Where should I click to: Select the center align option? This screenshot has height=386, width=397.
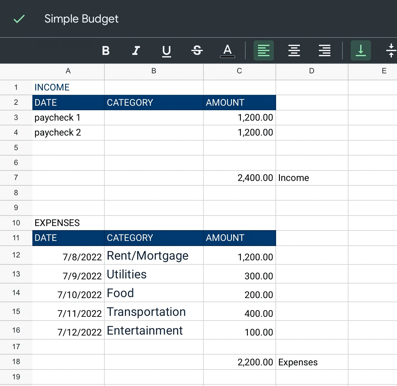pos(294,50)
